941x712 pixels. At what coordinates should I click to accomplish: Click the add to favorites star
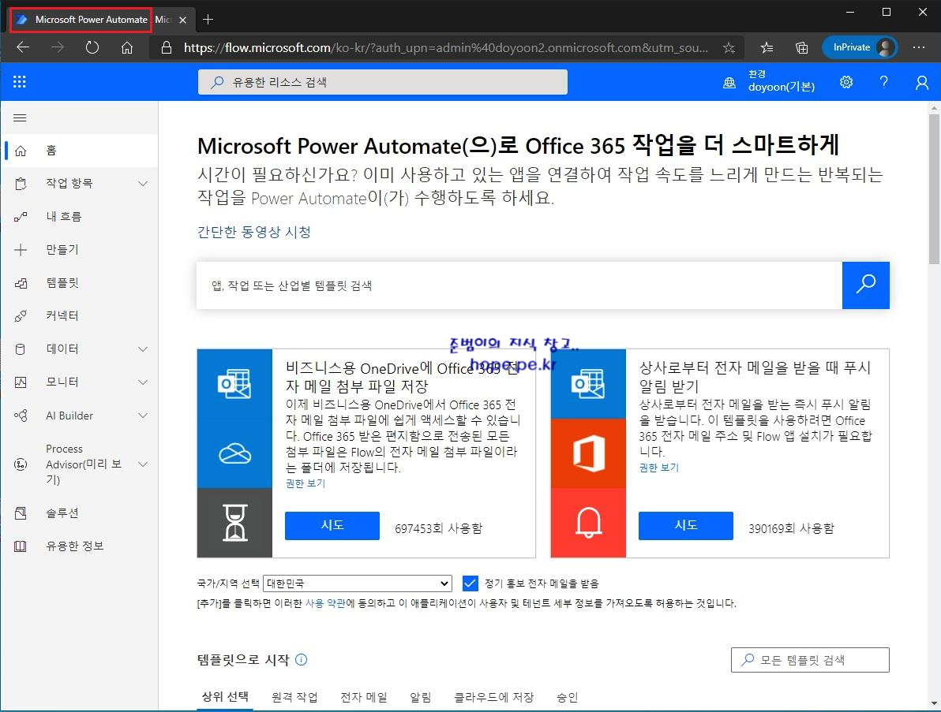[729, 47]
